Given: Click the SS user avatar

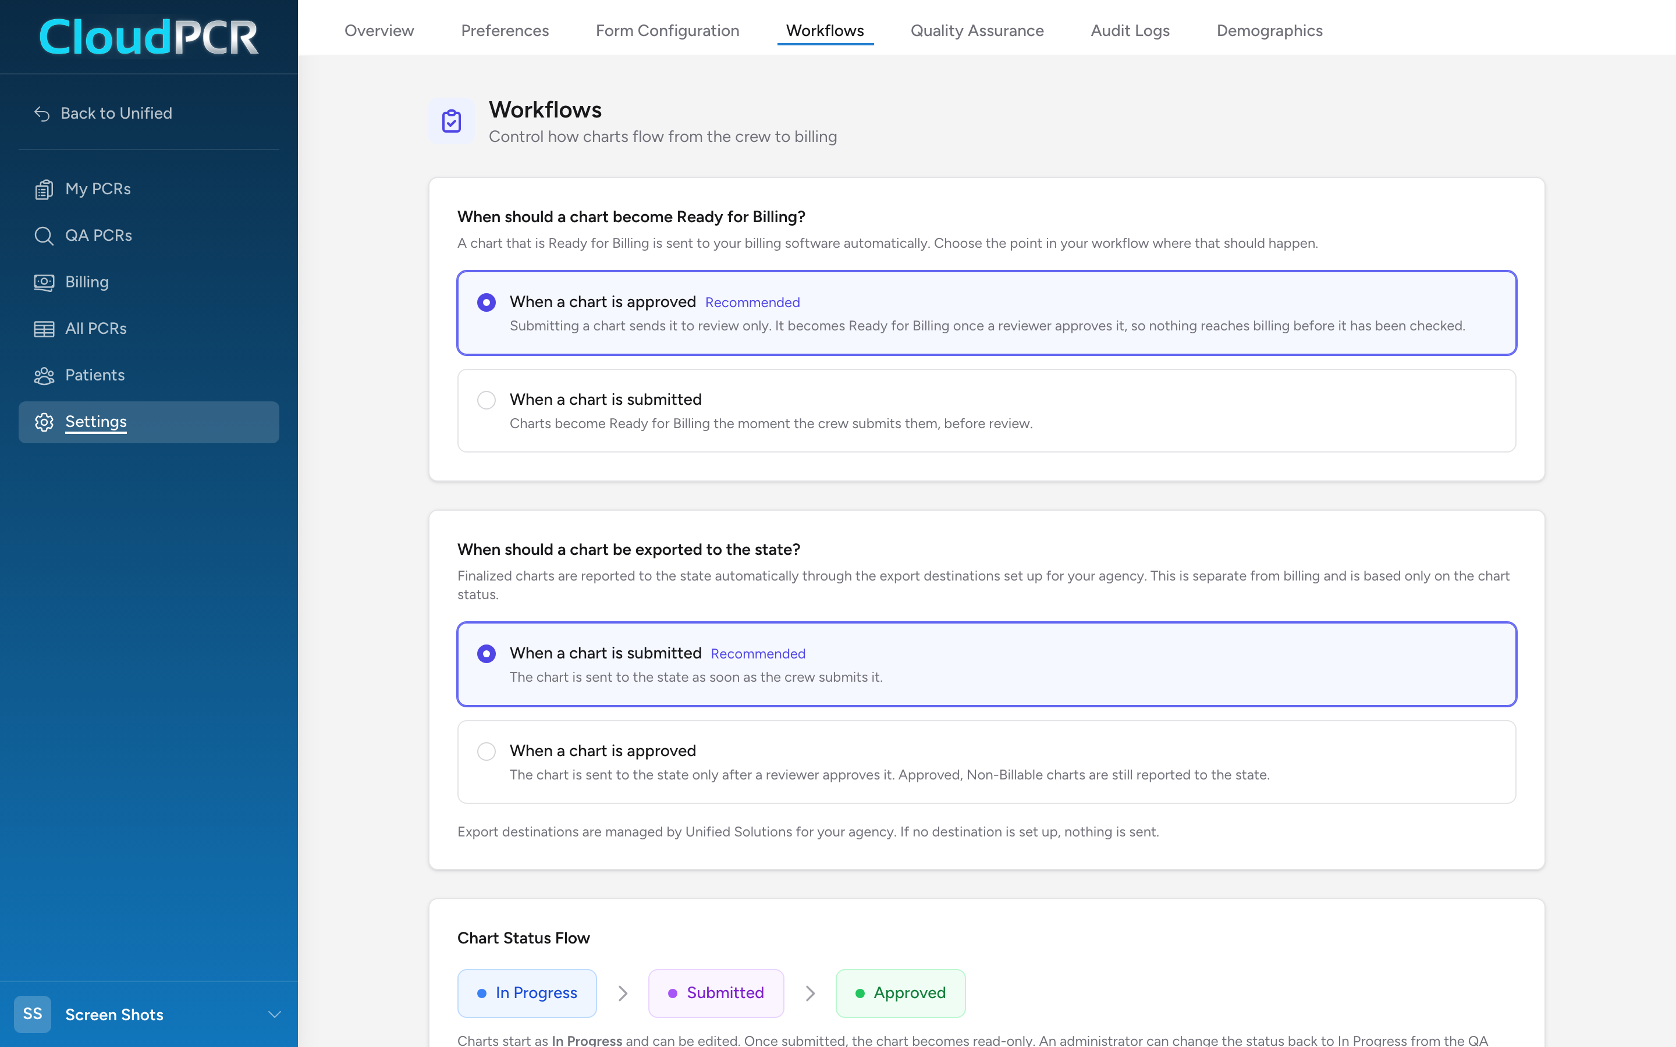Looking at the screenshot, I should pos(33,1014).
